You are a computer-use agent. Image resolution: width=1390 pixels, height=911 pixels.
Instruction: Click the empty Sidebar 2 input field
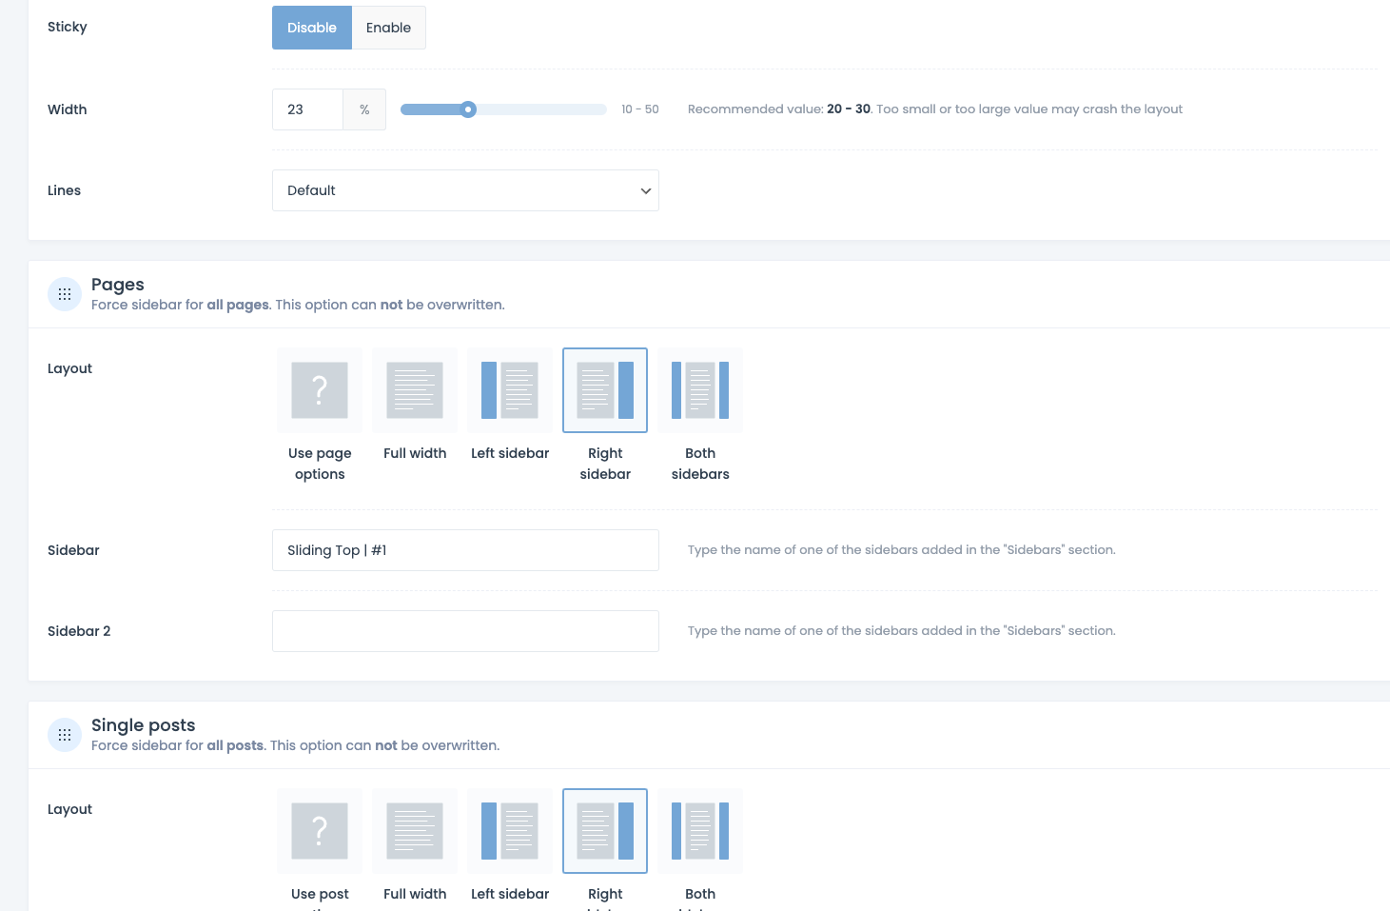click(465, 631)
